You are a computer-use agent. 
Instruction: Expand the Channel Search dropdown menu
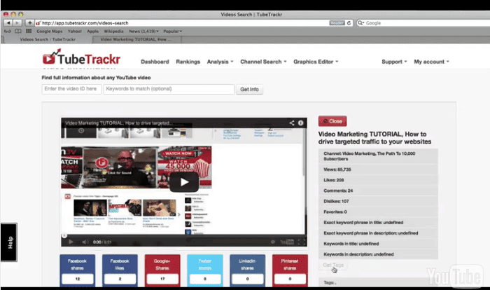point(263,62)
